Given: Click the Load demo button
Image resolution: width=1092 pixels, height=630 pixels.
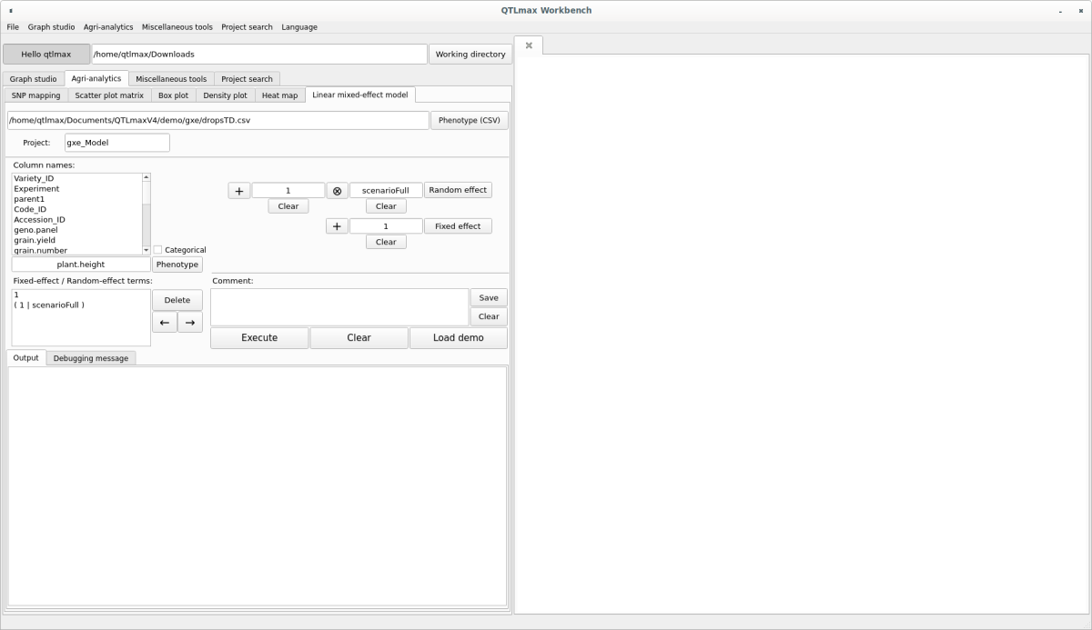Looking at the screenshot, I should [458, 337].
